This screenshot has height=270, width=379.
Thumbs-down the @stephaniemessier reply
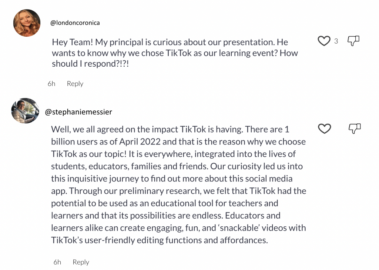(x=355, y=129)
